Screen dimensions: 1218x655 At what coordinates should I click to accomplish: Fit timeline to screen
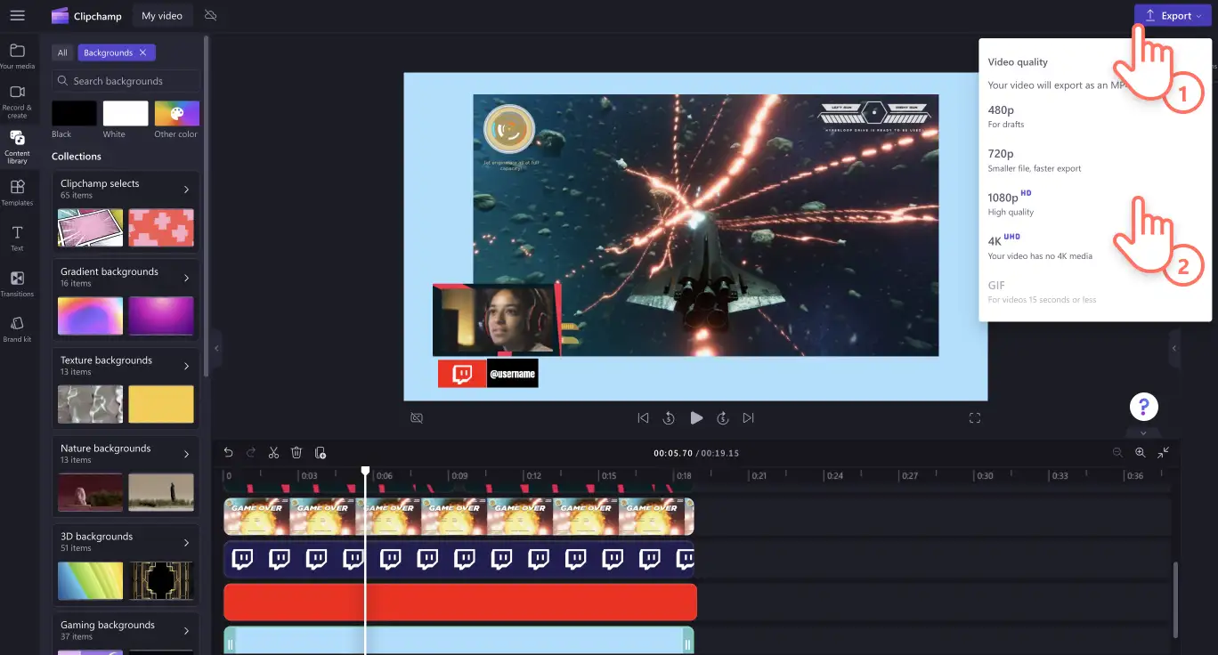pos(1163,452)
